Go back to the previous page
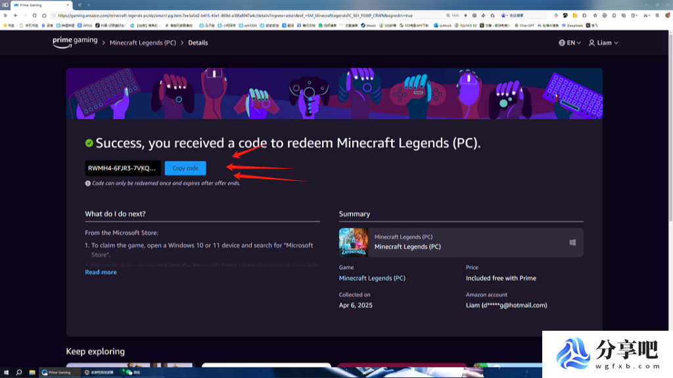The width and height of the screenshot is (673, 378). pos(16,16)
